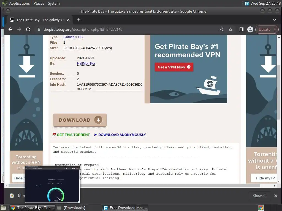Click the uploaded date 2021-11-23

pyautogui.click(x=85, y=58)
